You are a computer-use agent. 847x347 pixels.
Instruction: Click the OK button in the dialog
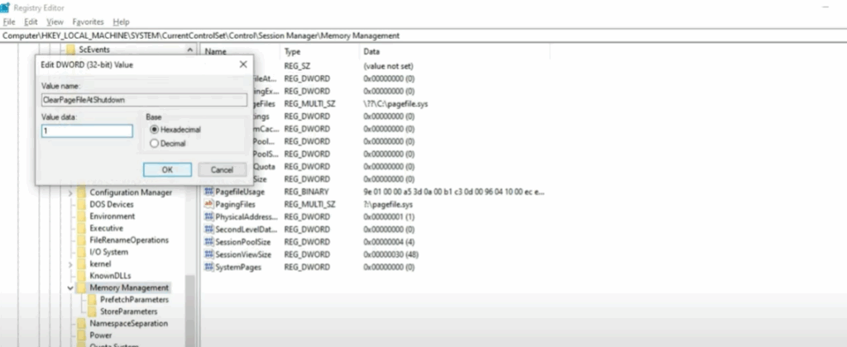tap(167, 169)
